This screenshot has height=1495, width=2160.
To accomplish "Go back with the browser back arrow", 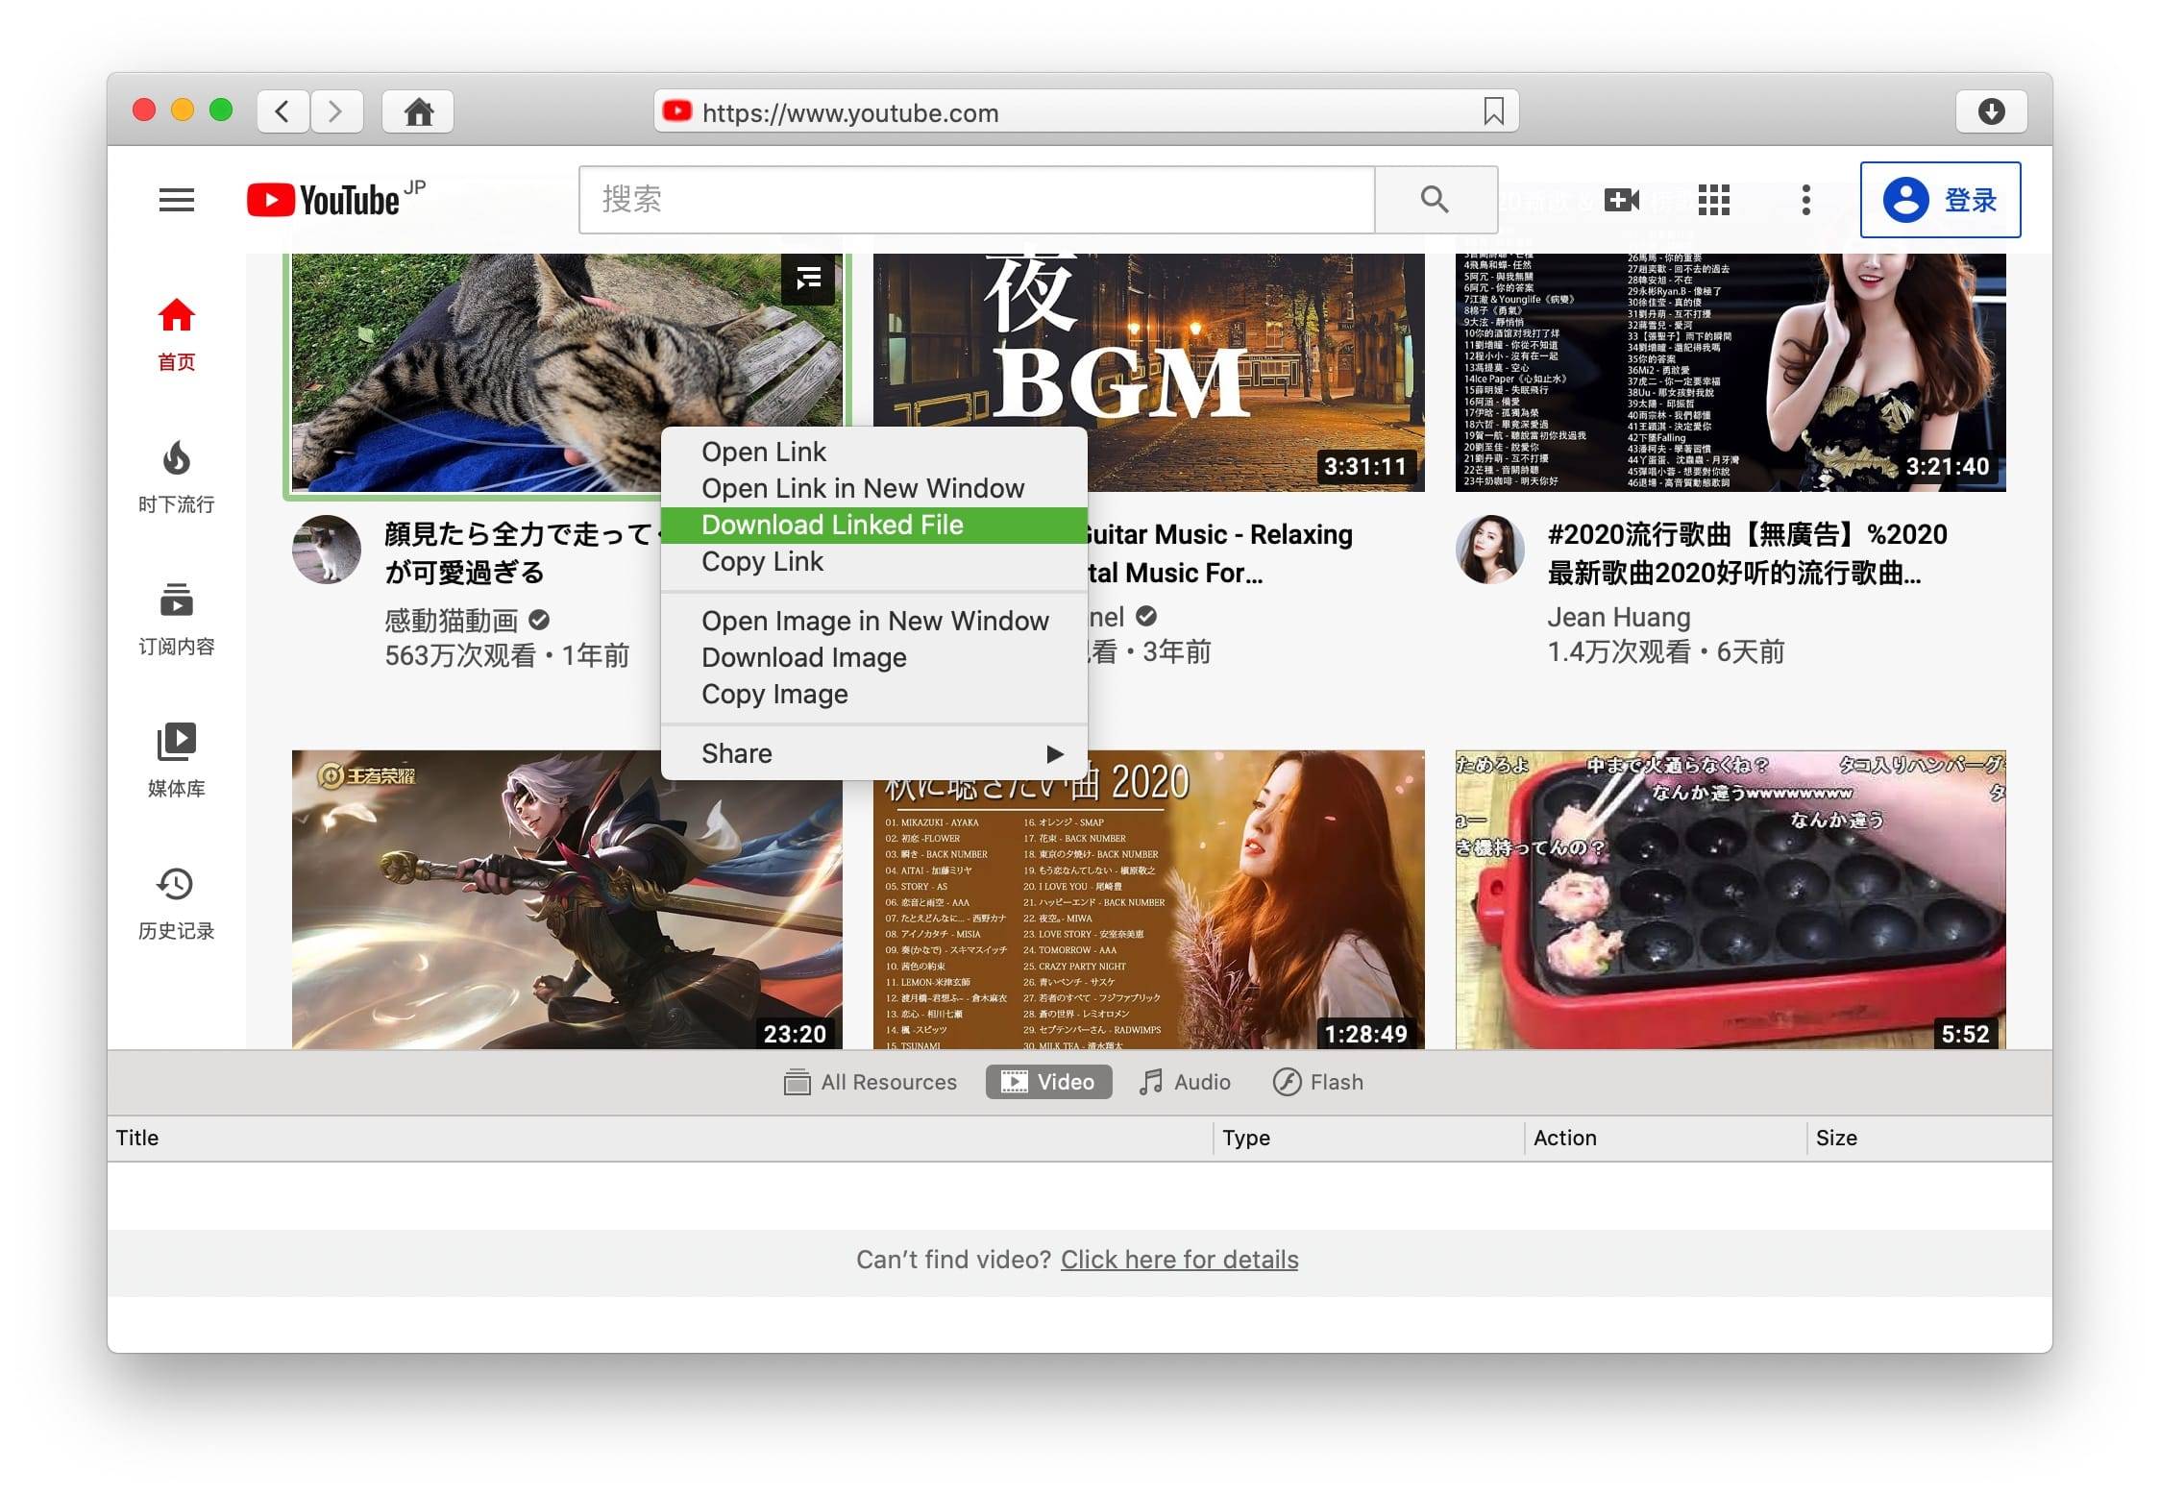I will (282, 111).
